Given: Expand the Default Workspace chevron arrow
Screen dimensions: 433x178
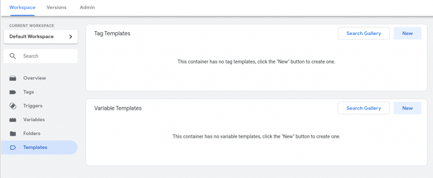Looking at the screenshot, I should (x=71, y=37).
